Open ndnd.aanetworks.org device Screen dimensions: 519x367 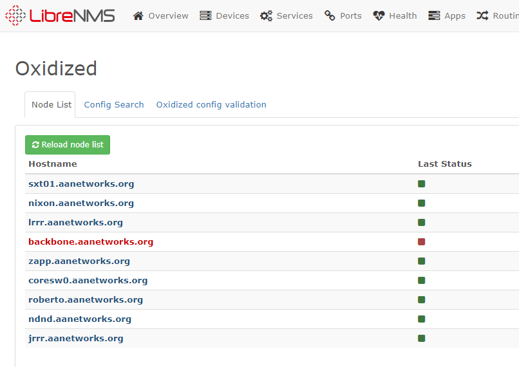point(80,319)
